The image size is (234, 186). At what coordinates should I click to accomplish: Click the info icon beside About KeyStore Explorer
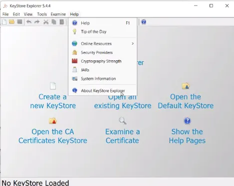pos(75,90)
